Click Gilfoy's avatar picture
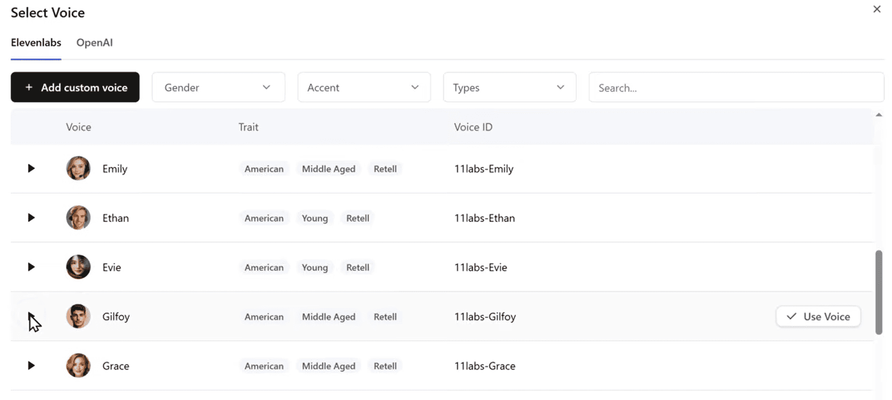This screenshot has width=892, height=400. point(78,317)
